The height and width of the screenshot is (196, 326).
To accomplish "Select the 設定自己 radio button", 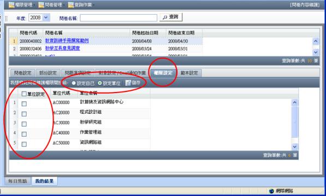I will tap(74, 83).
